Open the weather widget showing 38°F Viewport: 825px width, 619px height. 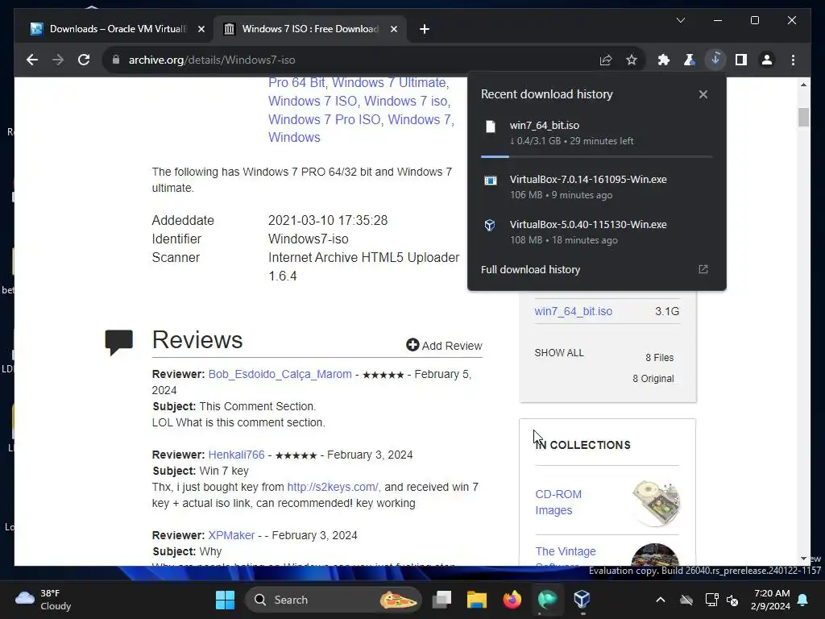coord(44,600)
